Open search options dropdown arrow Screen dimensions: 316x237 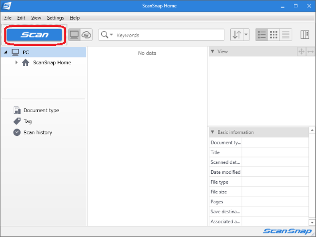tap(111, 35)
